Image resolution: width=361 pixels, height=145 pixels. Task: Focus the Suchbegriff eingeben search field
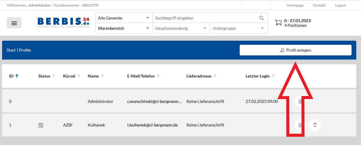coord(205,18)
